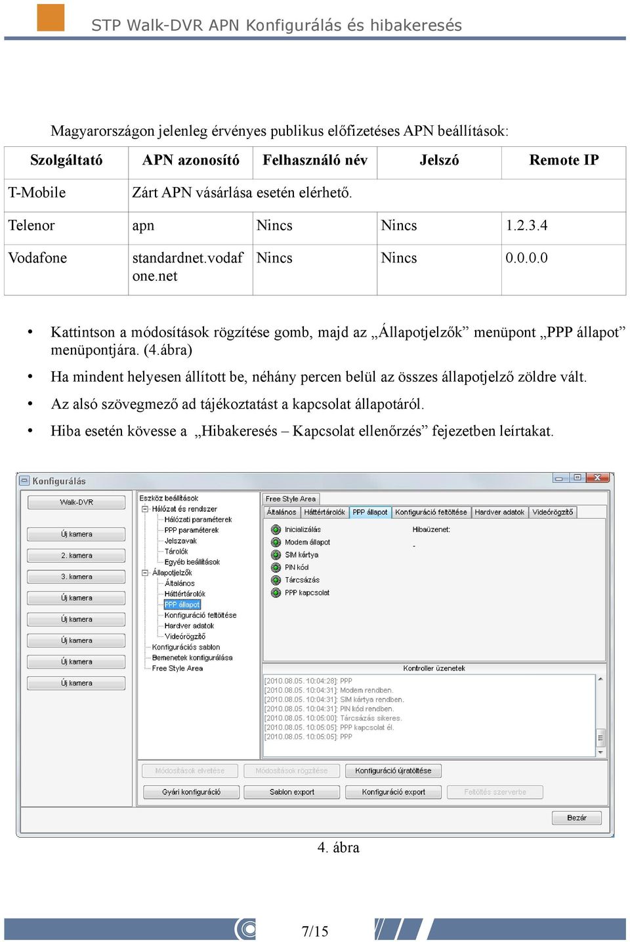Screen dimensions: 630x942
Task: Click the Eszköz beállítások tree header
Action: [169, 499]
